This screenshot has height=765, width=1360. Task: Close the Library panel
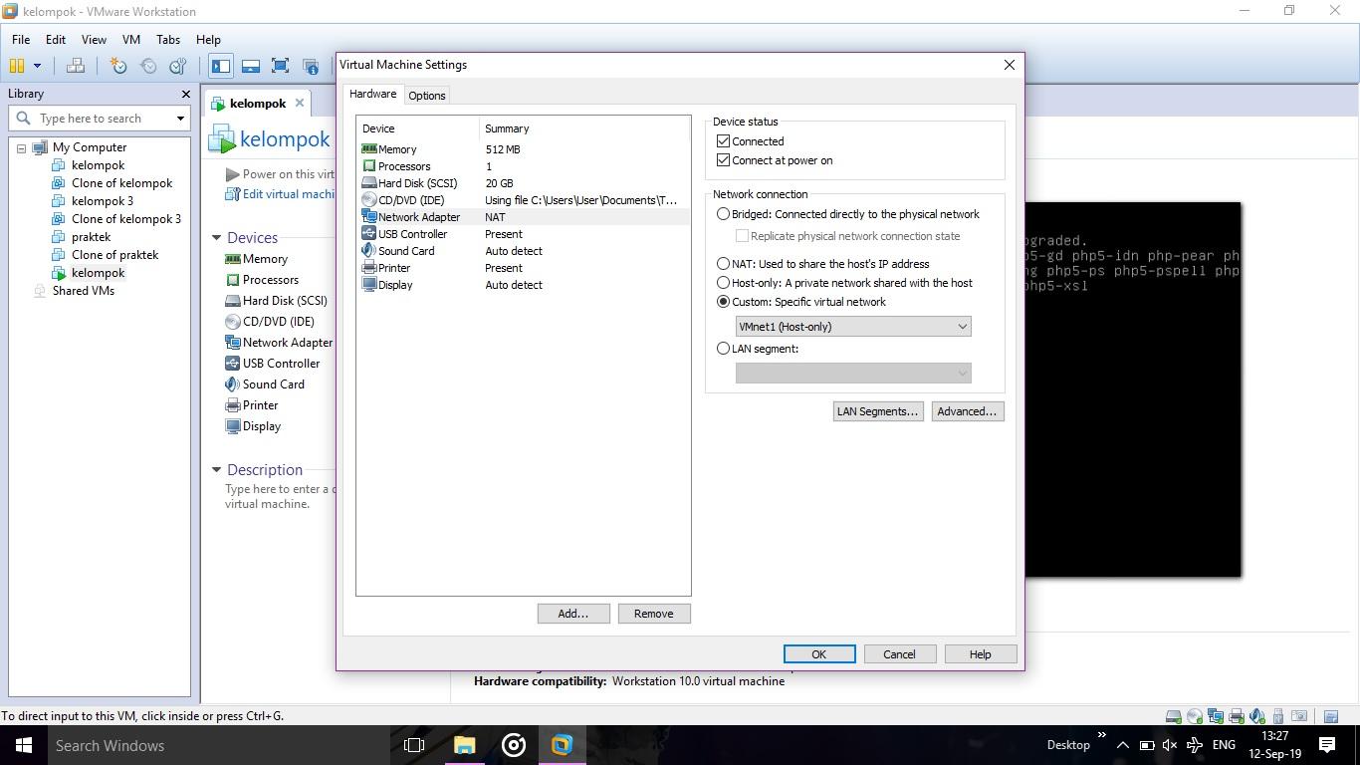pyautogui.click(x=185, y=94)
